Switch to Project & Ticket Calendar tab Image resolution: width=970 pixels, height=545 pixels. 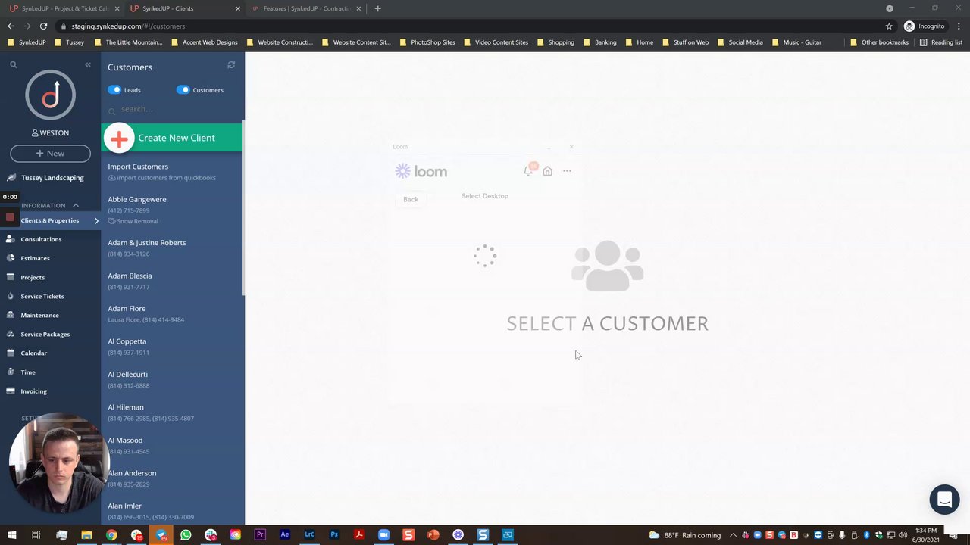64,8
